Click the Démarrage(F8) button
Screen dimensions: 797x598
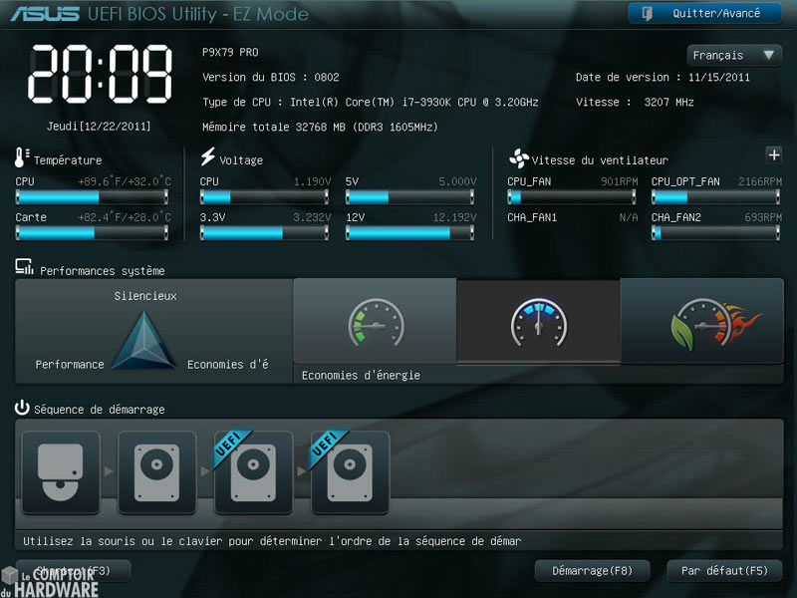pos(592,570)
